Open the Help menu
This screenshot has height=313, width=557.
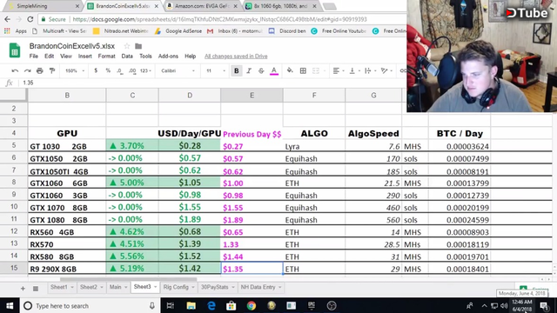190,56
